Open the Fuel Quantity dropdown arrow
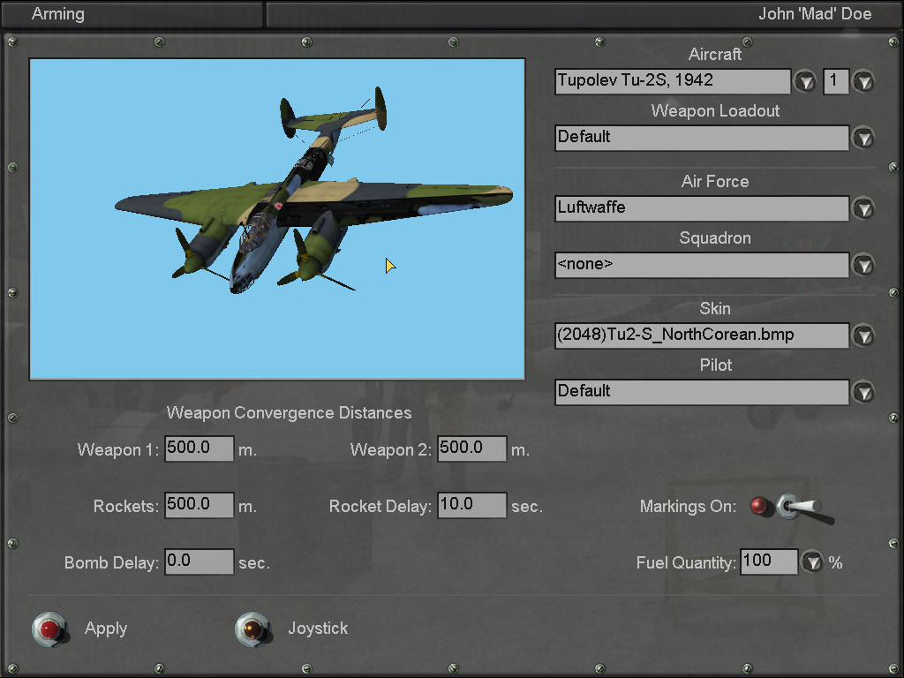904x678 pixels. 813,561
